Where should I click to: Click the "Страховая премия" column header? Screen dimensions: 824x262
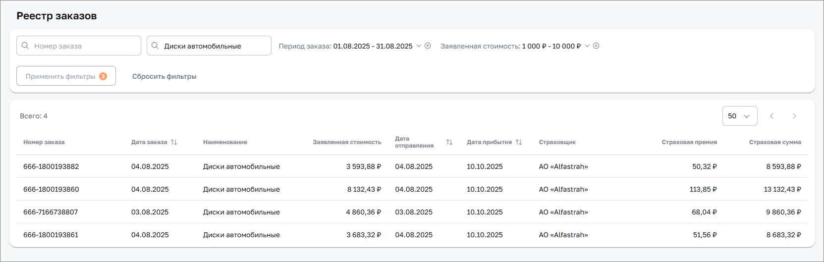pos(689,142)
